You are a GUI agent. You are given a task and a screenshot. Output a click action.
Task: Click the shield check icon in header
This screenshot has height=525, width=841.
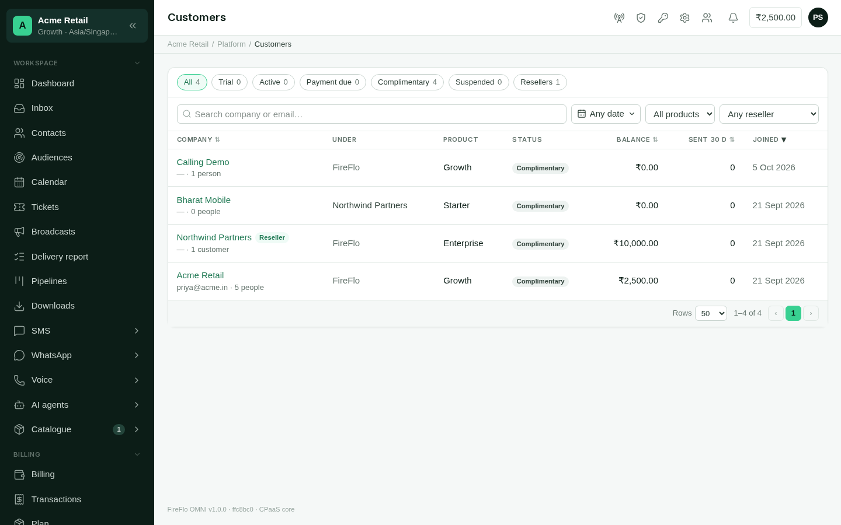641,17
